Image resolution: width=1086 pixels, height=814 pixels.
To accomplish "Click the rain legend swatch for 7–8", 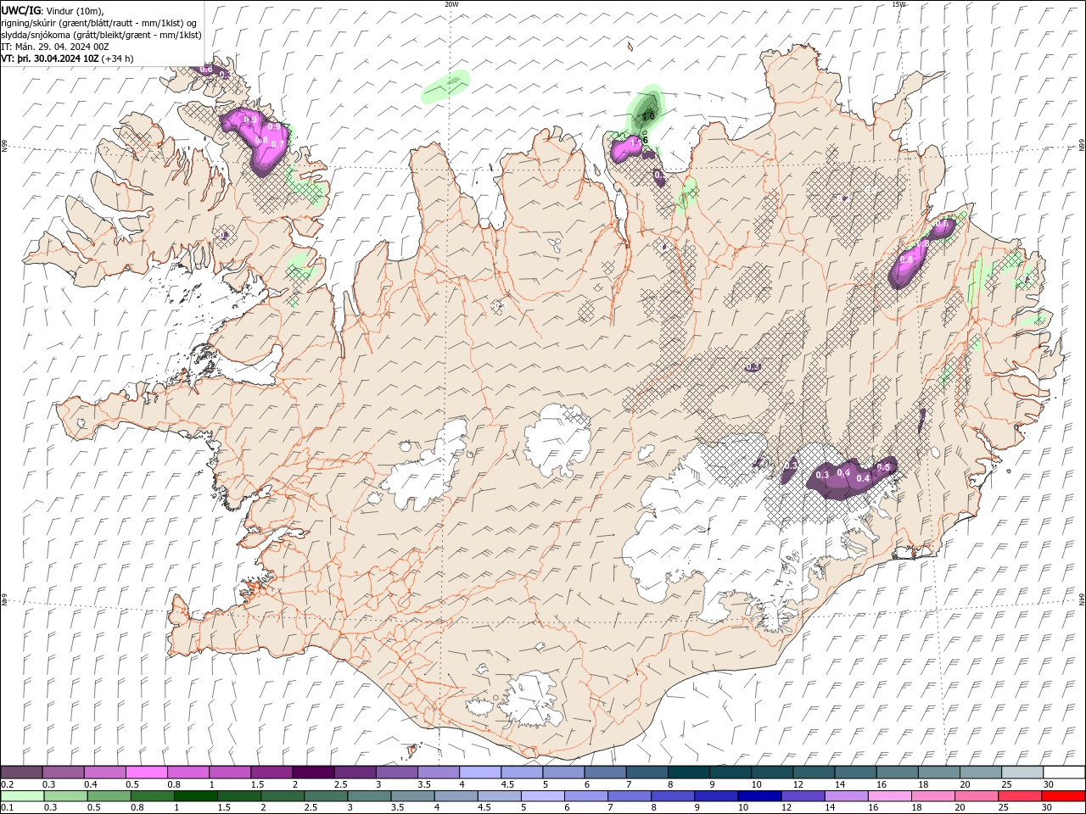I will pyautogui.click(x=629, y=796).
